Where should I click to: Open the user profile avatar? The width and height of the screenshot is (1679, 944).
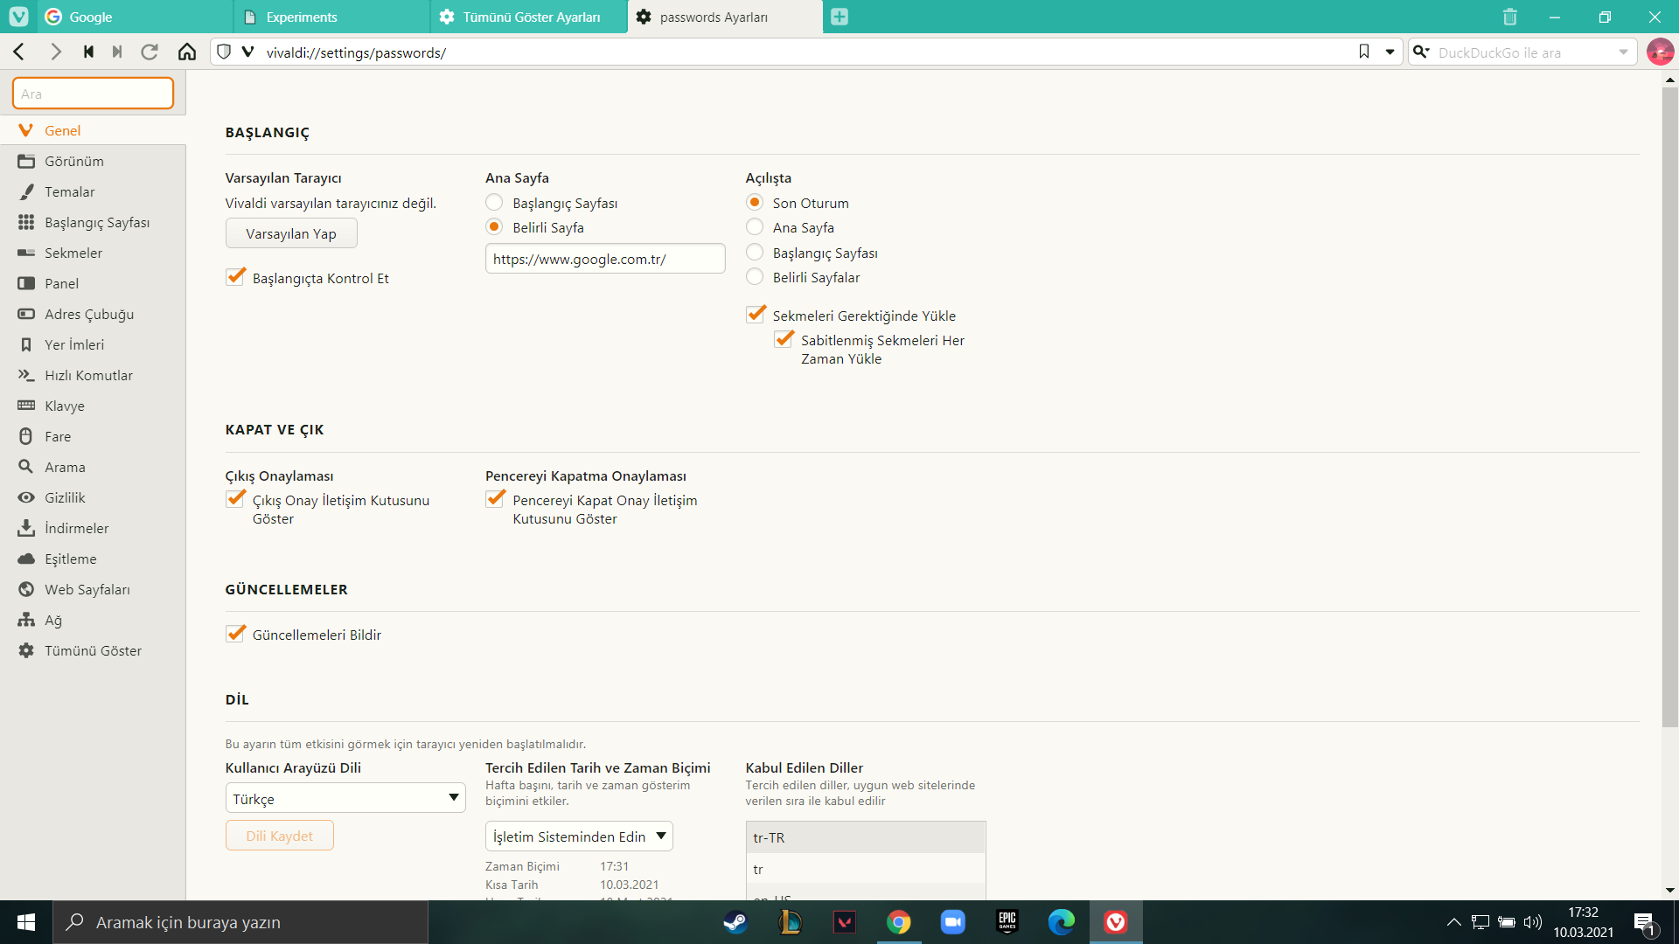click(1659, 52)
